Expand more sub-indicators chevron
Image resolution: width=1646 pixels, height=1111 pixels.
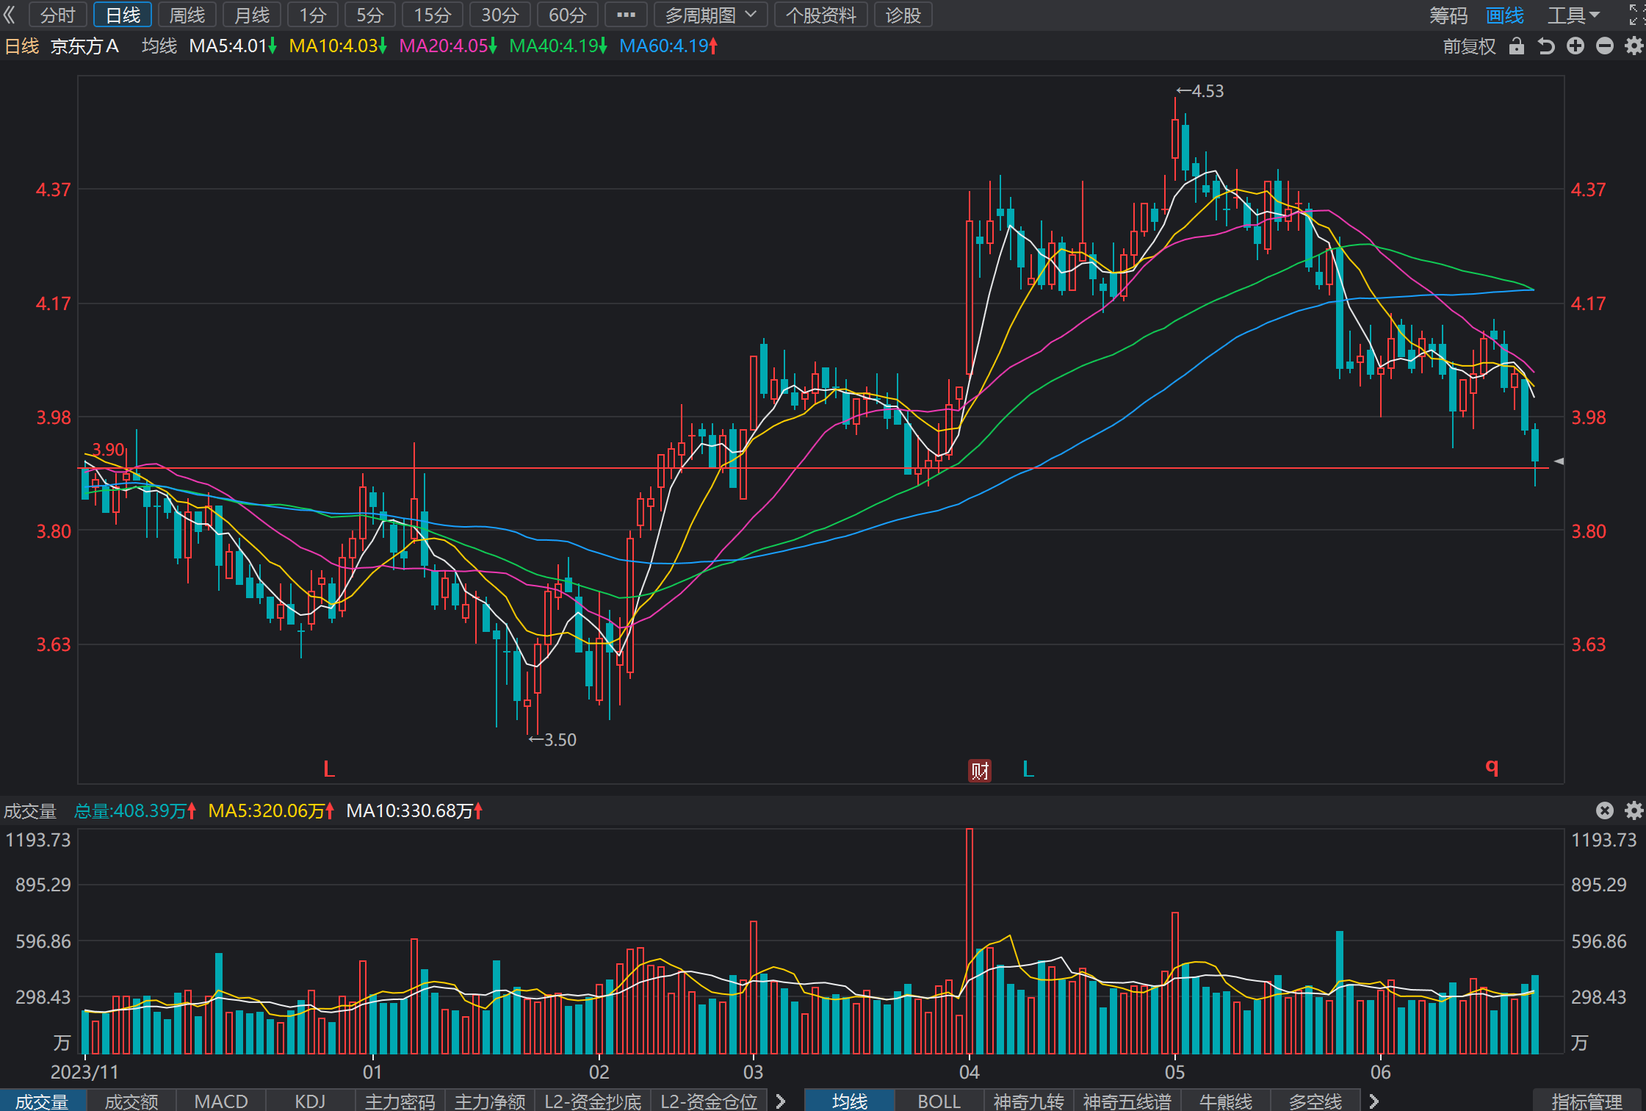pyautogui.click(x=781, y=1101)
